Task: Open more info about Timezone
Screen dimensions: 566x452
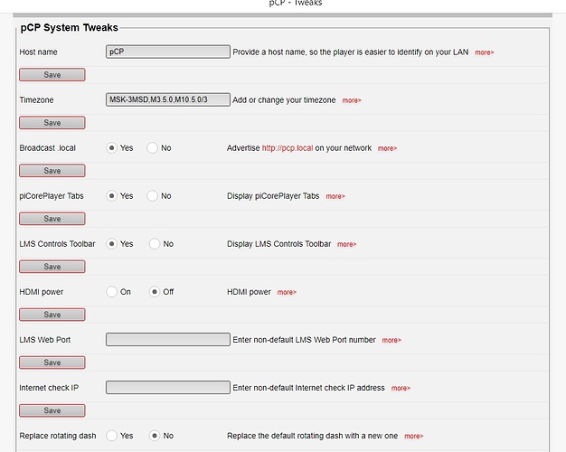Action: click(x=352, y=100)
